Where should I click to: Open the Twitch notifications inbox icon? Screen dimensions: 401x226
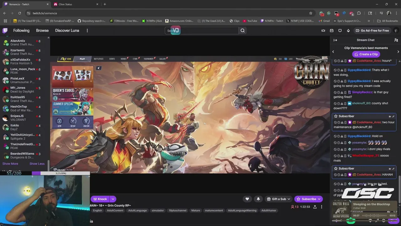pos(332,30)
